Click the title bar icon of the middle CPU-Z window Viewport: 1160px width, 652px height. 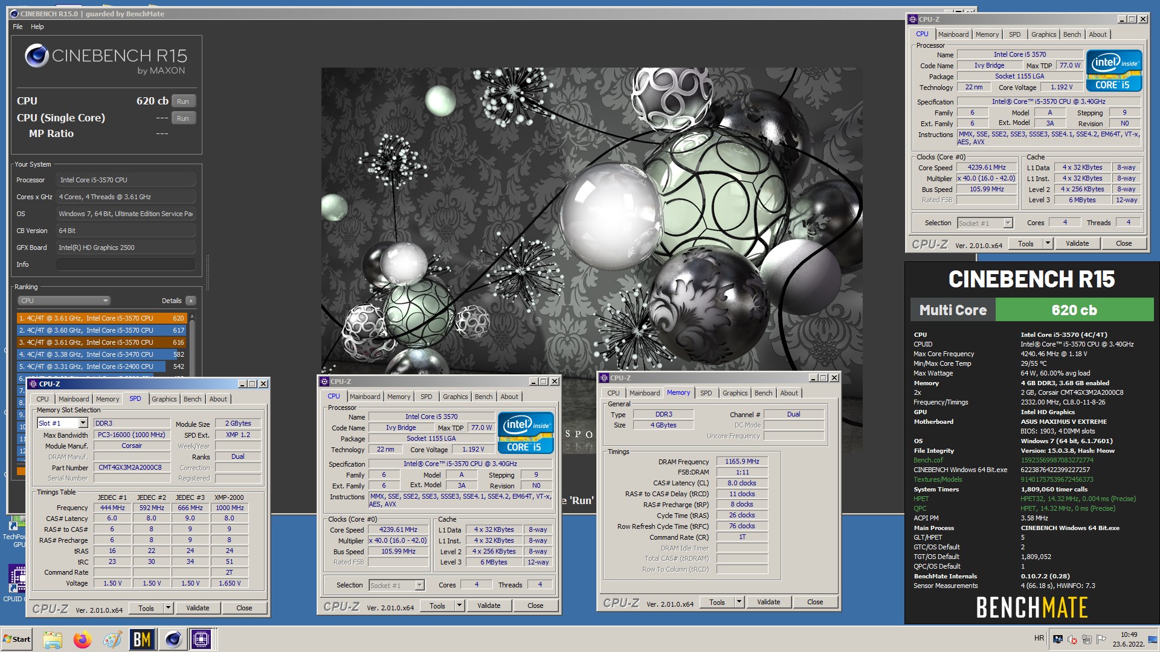pos(324,382)
